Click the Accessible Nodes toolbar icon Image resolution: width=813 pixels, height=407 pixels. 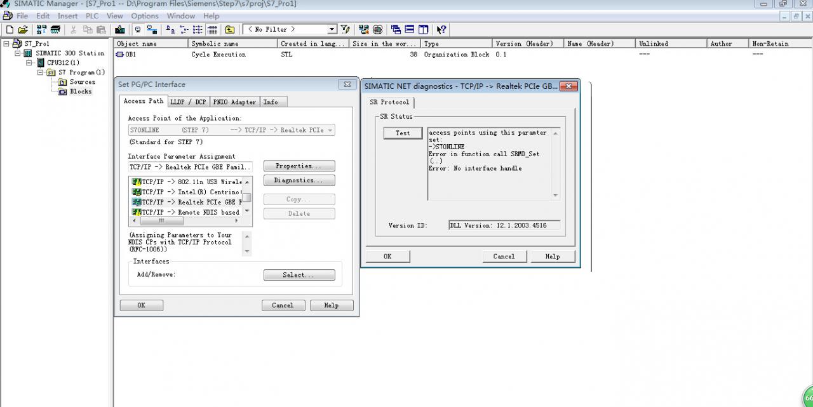pos(41,29)
